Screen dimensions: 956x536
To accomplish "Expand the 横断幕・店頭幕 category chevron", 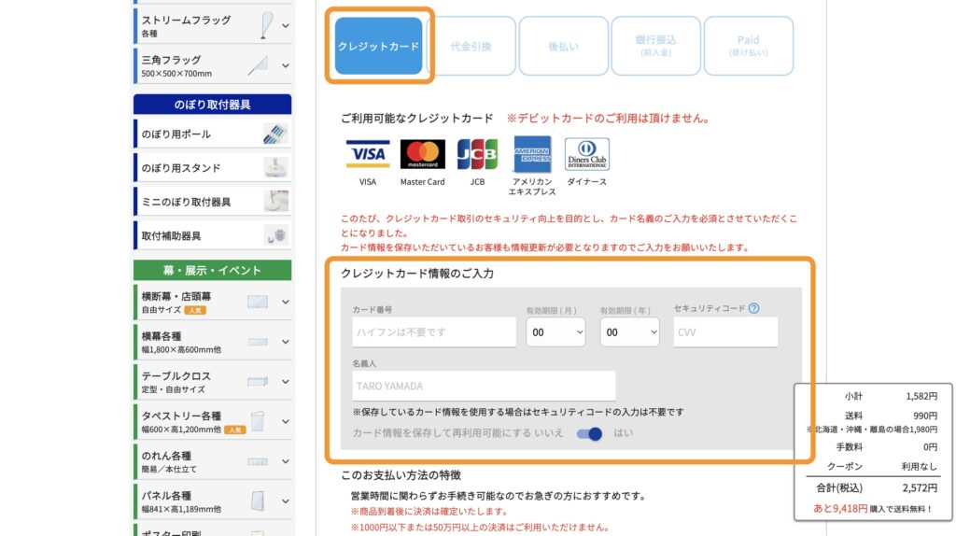I will coord(286,302).
